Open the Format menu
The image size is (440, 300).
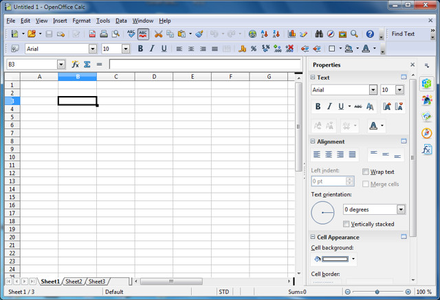pyautogui.click(x=81, y=21)
